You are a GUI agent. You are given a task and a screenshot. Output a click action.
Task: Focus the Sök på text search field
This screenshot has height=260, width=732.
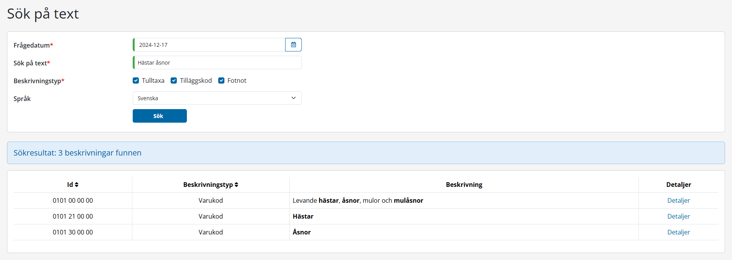tap(217, 63)
